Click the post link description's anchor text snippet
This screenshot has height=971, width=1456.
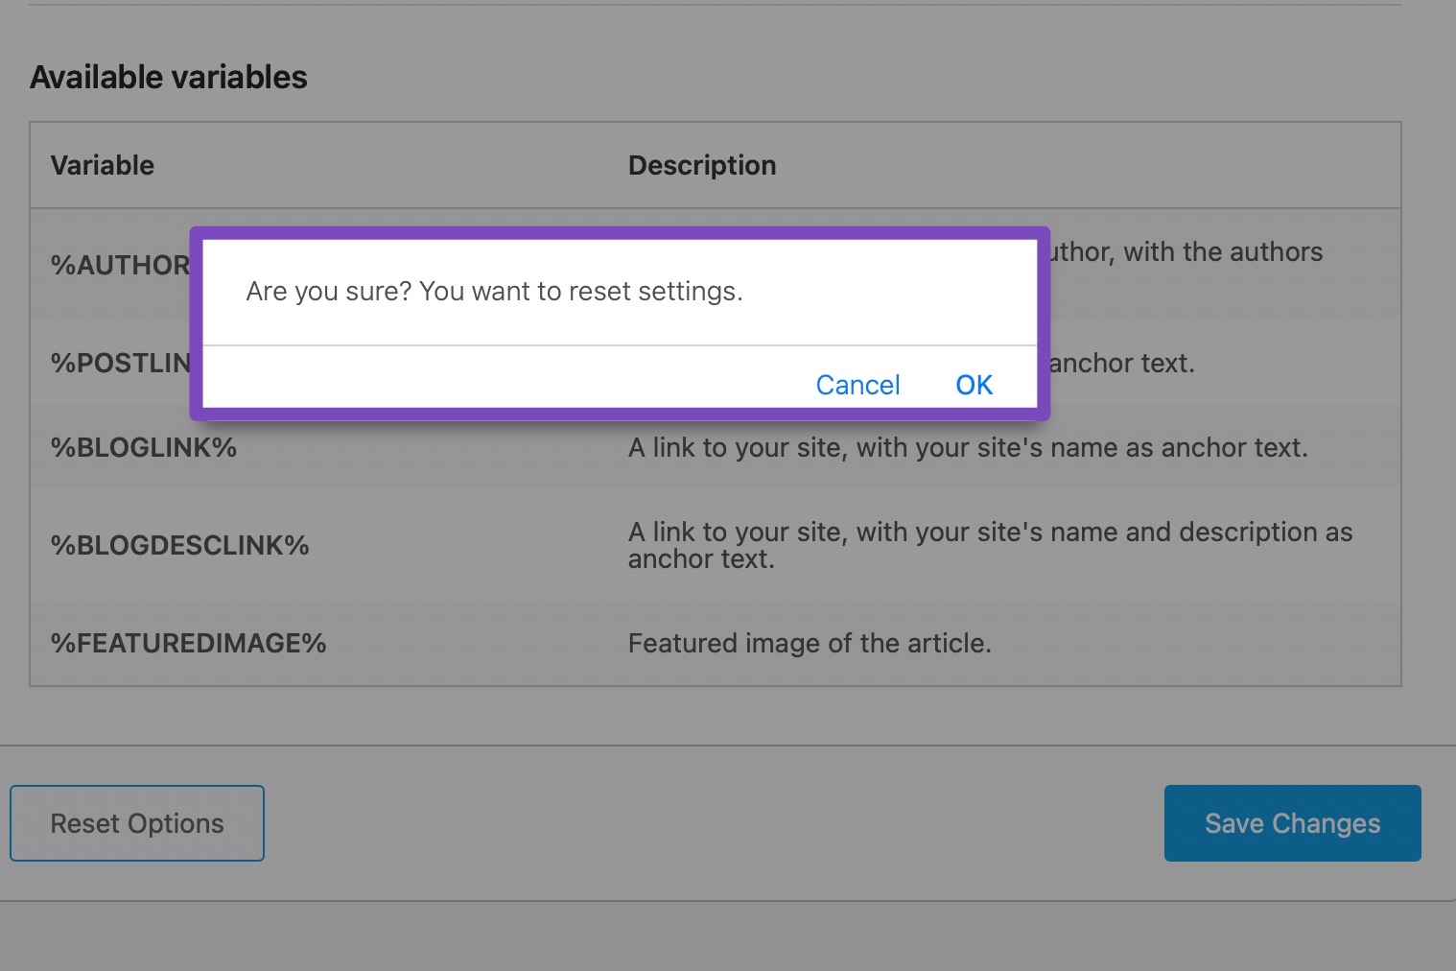pyautogui.click(x=1122, y=363)
